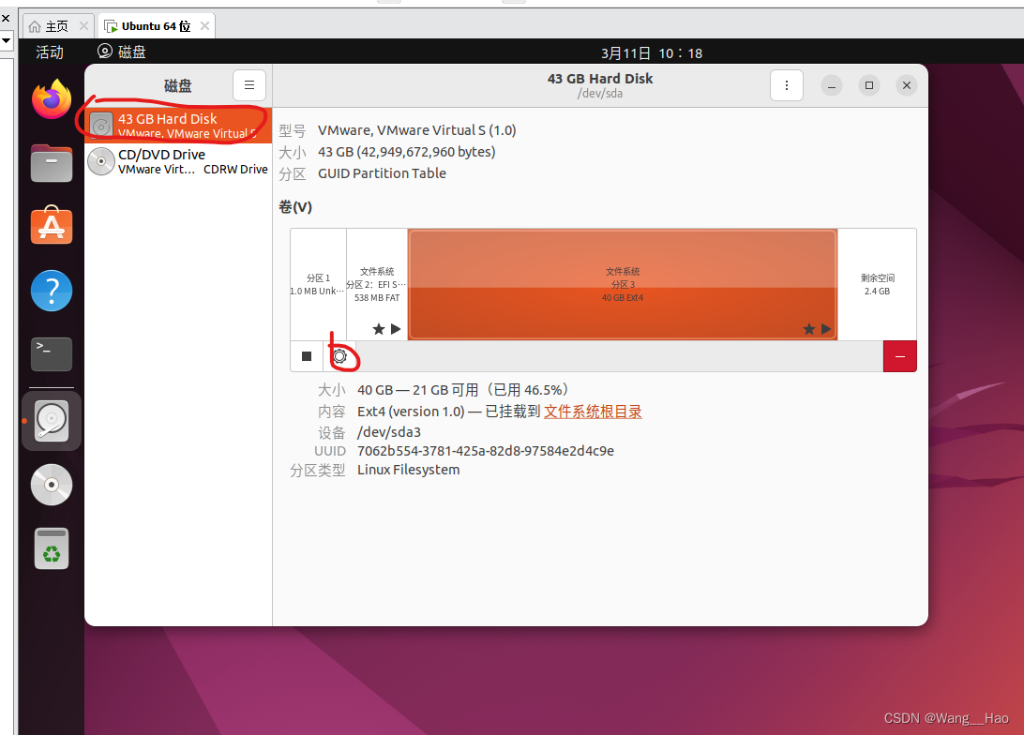Viewport: 1024px width, 735px height.
Task: Open the three-dot menu in the titlebar
Action: (787, 84)
